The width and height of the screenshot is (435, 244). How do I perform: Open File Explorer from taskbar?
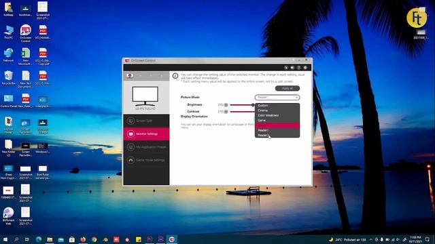(x=50, y=239)
